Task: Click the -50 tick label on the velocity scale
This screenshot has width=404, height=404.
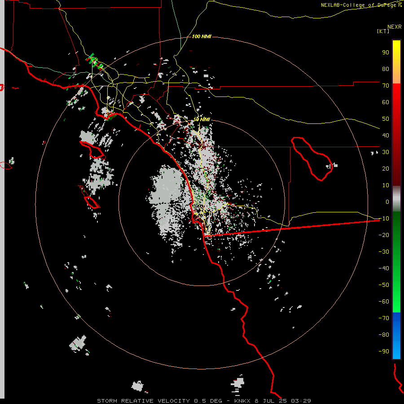Action: [384, 285]
